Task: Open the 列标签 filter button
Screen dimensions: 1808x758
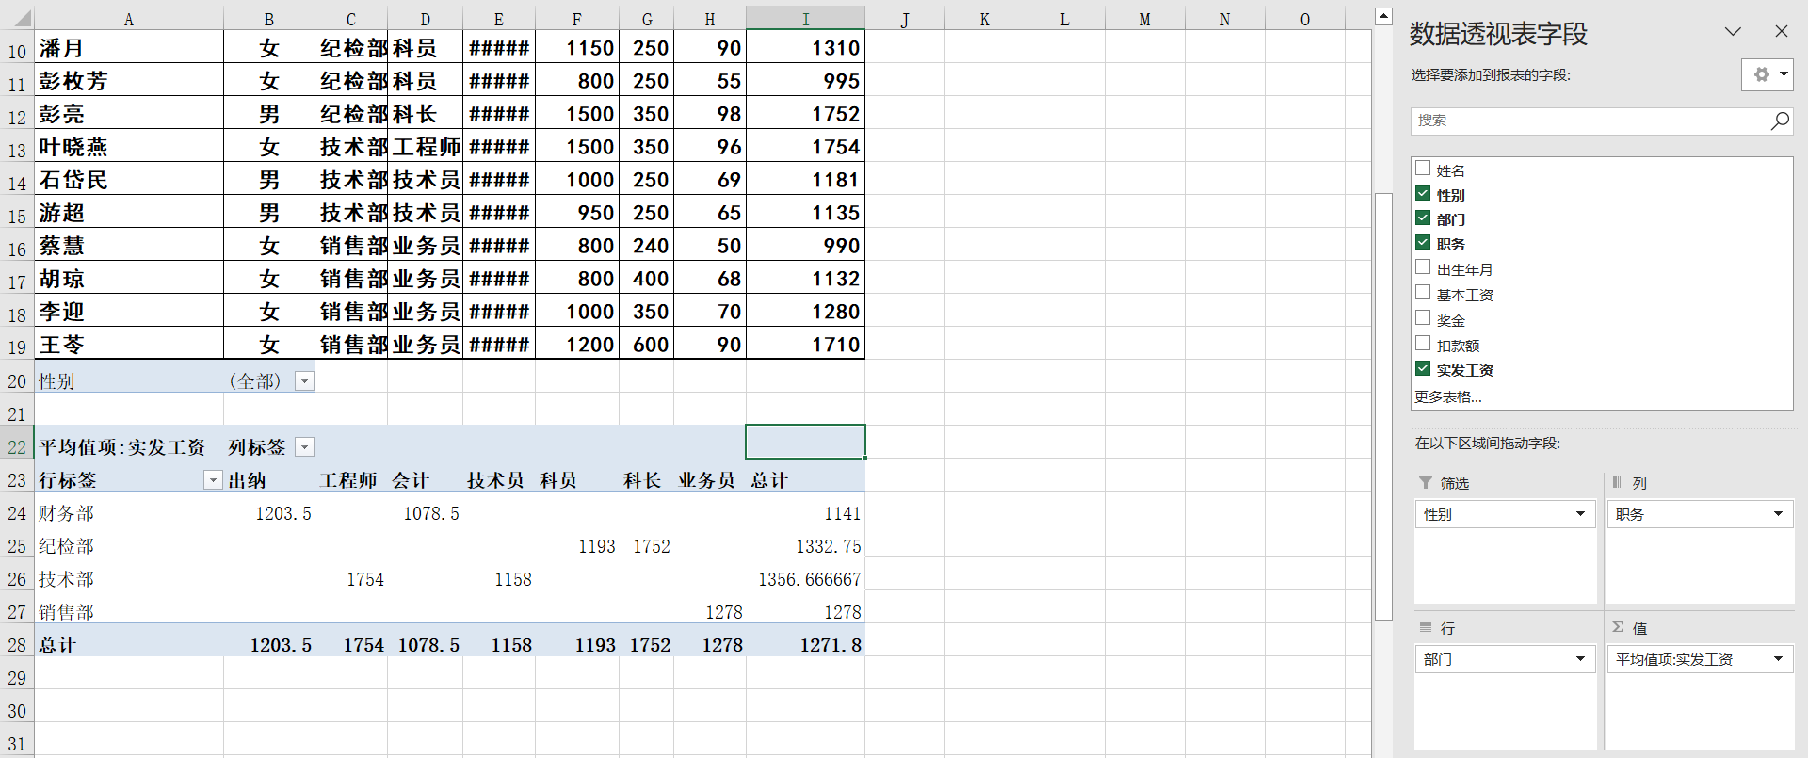Action: [304, 447]
